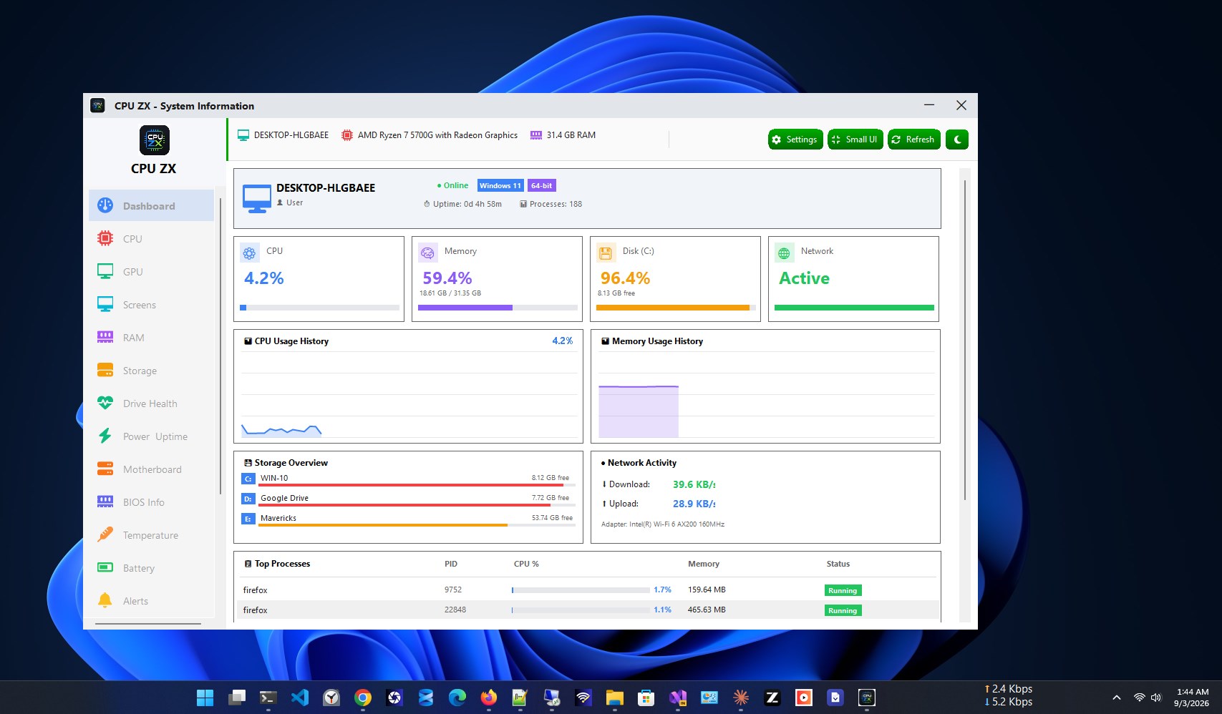The height and width of the screenshot is (714, 1222).
Task: Open Google Chrome from the taskbar
Action: pos(363,698)
